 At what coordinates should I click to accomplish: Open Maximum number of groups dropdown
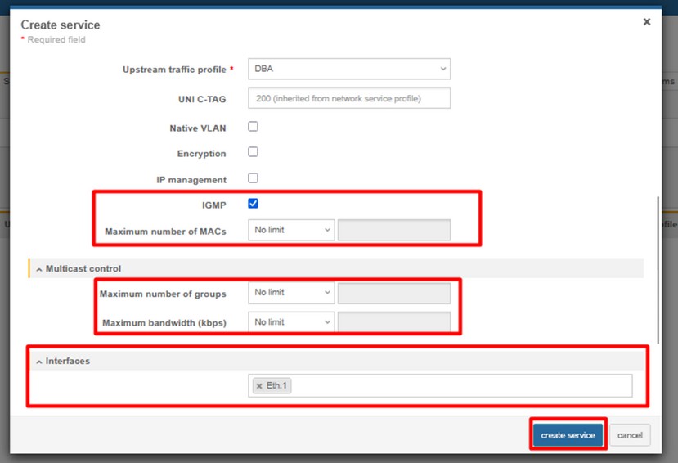tap(291, 293)
